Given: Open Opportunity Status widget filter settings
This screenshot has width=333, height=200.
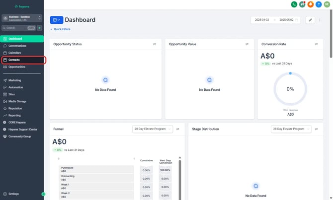Looking at the screenshot, I should tap(155, 44).
